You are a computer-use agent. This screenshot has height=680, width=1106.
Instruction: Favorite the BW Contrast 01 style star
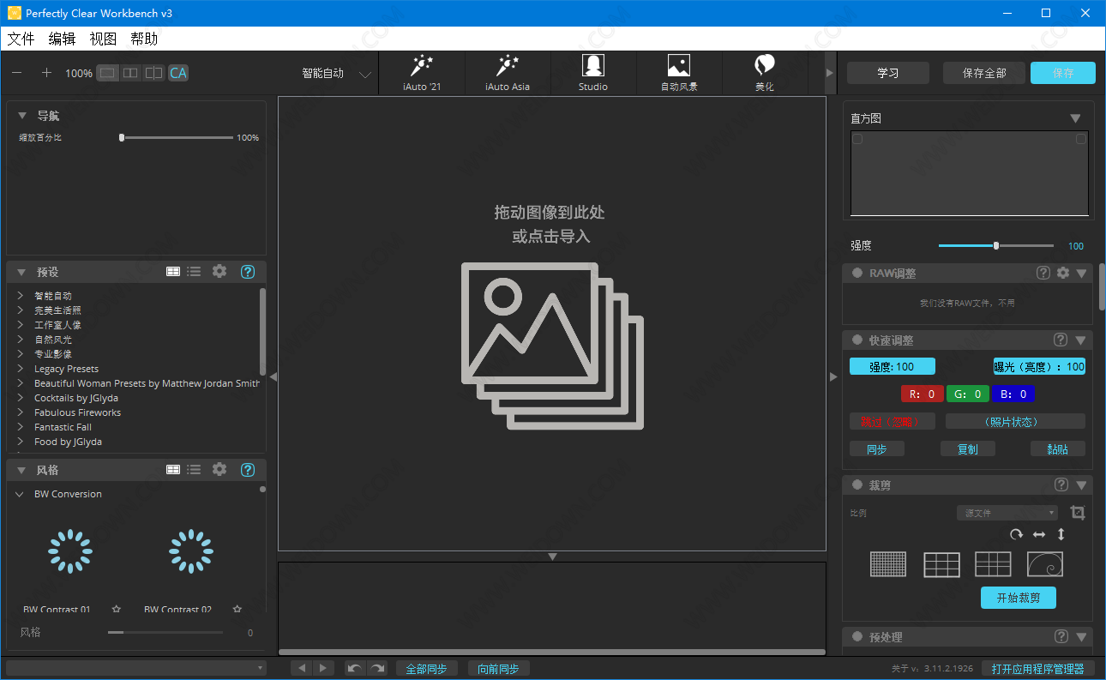(117, 609)
